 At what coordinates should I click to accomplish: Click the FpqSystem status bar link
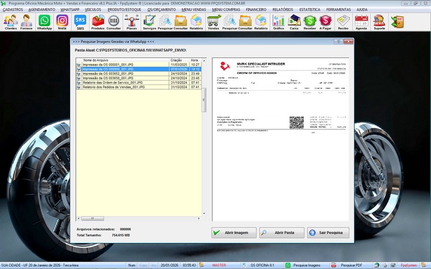408,265
